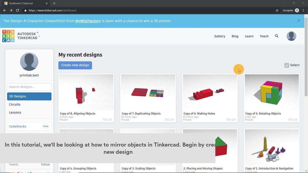The width and height of the screenshot is (308, 173).
Task: Click '20 hours ago' under Duplicating Objects
Action: (129, 117)
